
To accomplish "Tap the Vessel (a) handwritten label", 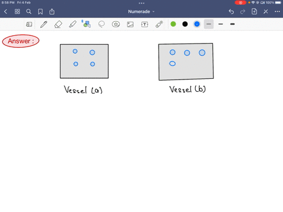I will pyautogui.click(x=83, y=90).
